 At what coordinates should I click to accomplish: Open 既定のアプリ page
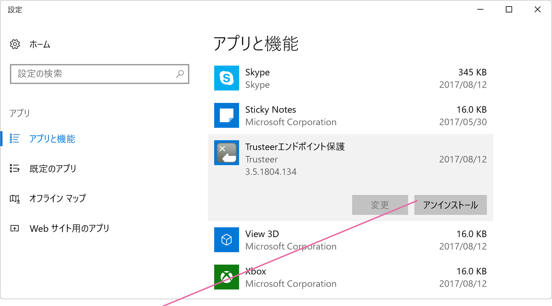click(53, 169)
